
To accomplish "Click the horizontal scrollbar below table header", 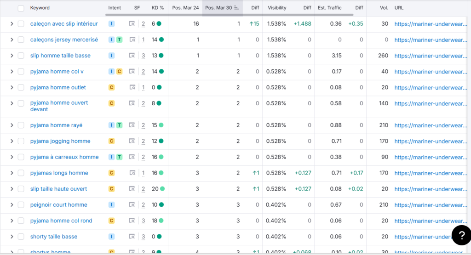I will pos(229,14).
